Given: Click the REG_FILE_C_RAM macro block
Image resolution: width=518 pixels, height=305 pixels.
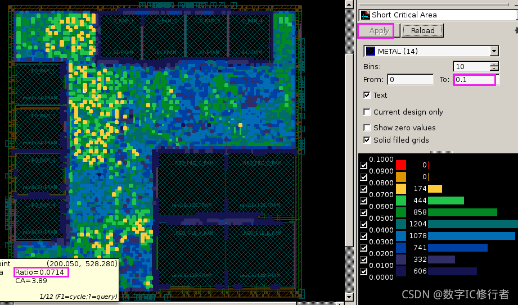Looking at the screenshot, I should coord(192,185).
